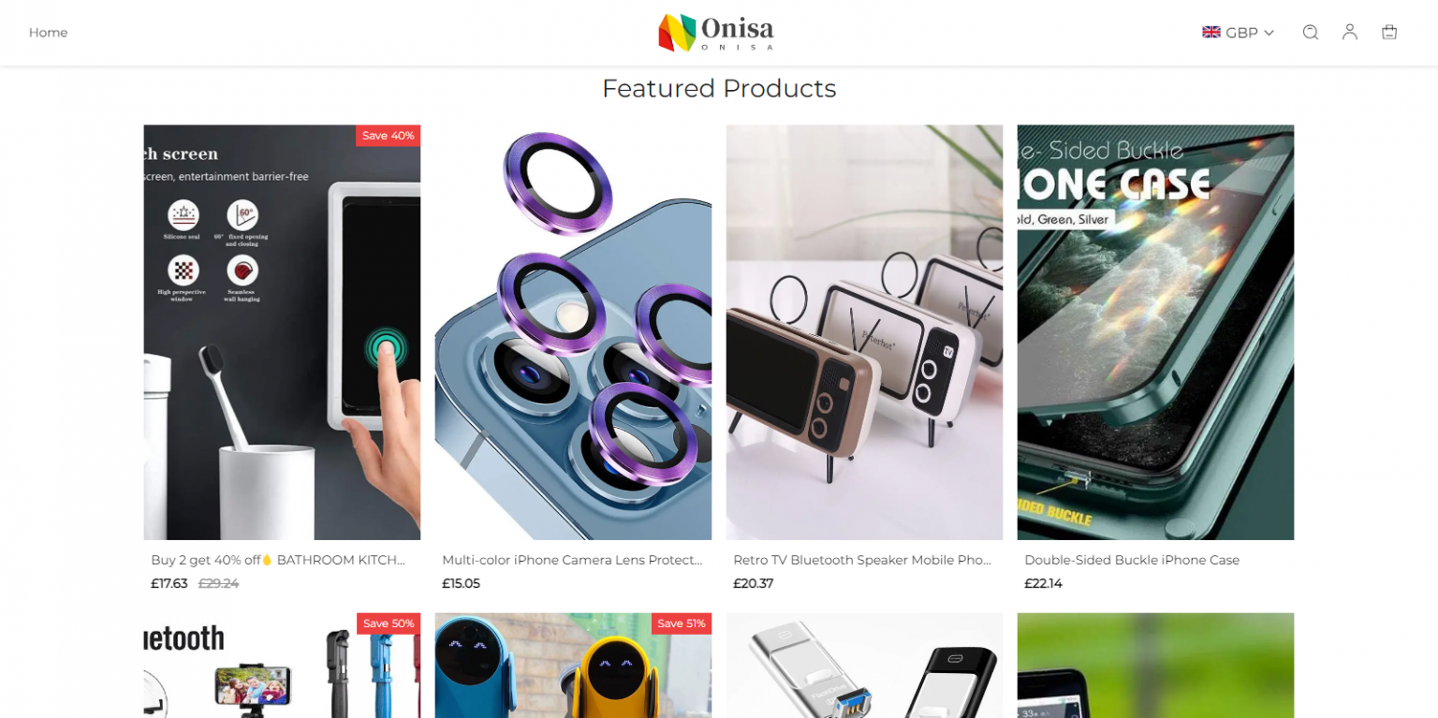The image size is (1438, 718).
Task: Open the selfie stick tripod product image
Action: point(282,666)
